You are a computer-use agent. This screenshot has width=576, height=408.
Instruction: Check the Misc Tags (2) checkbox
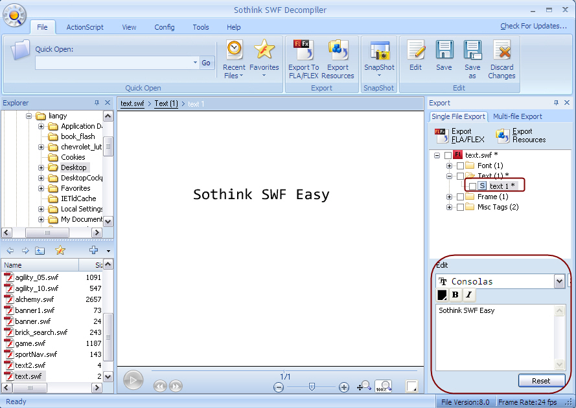coord(460,208)
